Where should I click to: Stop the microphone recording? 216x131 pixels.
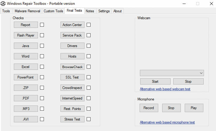coord(171,108)
